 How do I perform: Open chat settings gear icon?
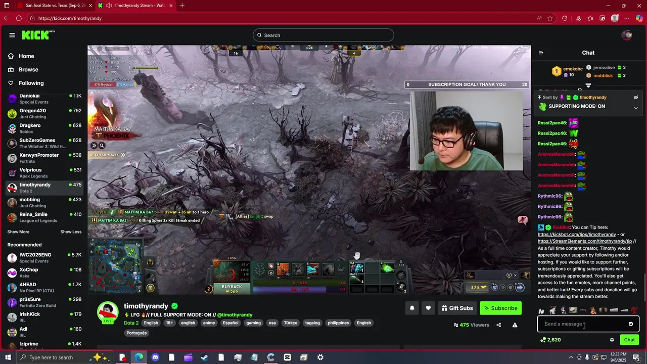(612, 340)
